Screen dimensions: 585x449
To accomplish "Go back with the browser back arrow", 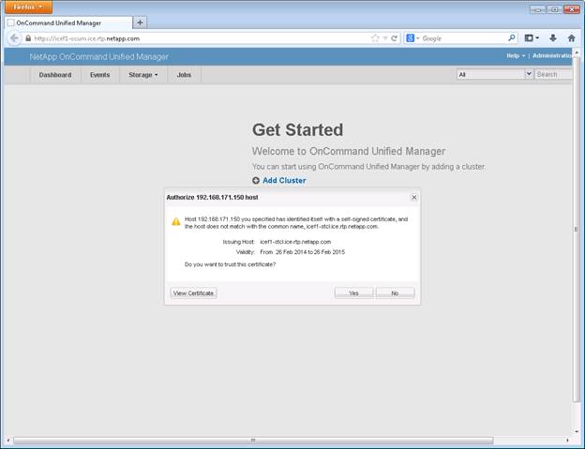I will click(14, 38).
